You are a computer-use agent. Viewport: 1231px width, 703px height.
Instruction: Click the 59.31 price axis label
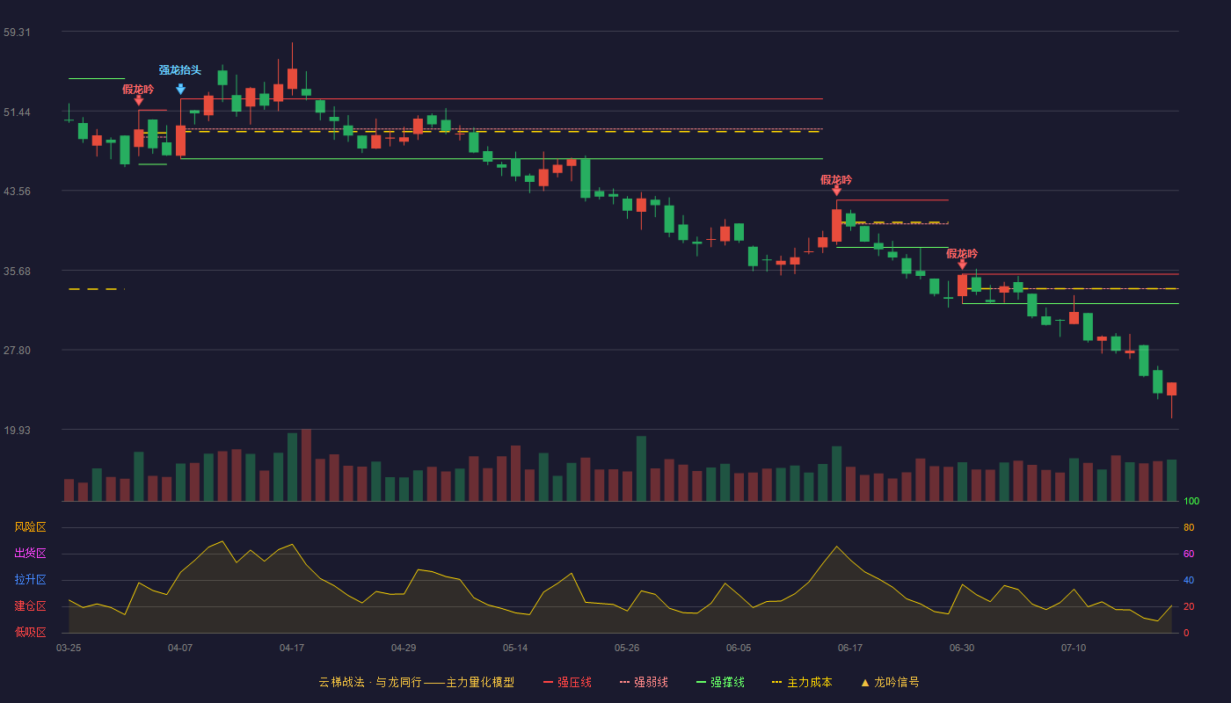point(18,33)
